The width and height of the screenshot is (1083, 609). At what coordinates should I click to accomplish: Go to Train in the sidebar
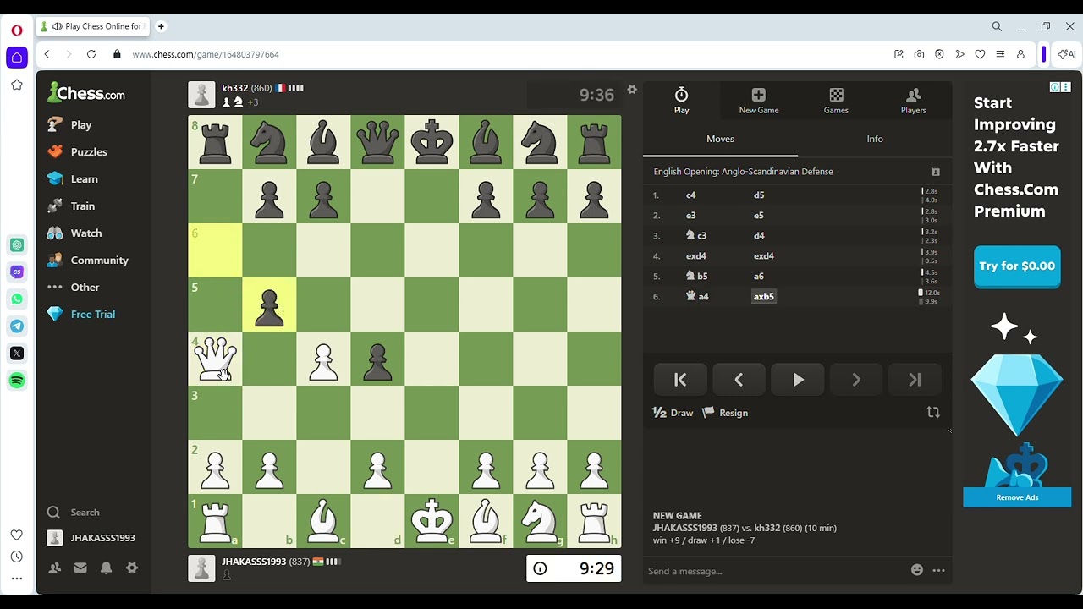coord(70,206)
